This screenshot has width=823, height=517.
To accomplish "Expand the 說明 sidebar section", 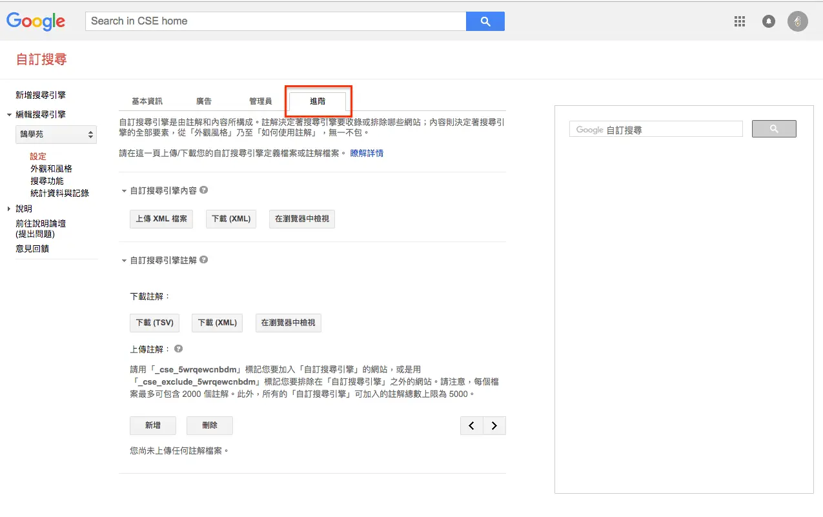I will point(9,209).
